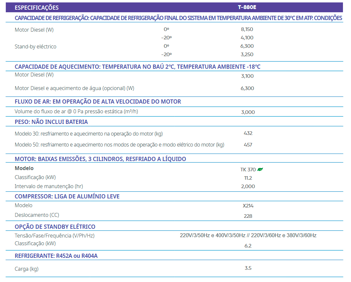This screenshot has height=282, width=351.
Task: Select the Modelo 50 weight value 457
Action: point(248,145)
